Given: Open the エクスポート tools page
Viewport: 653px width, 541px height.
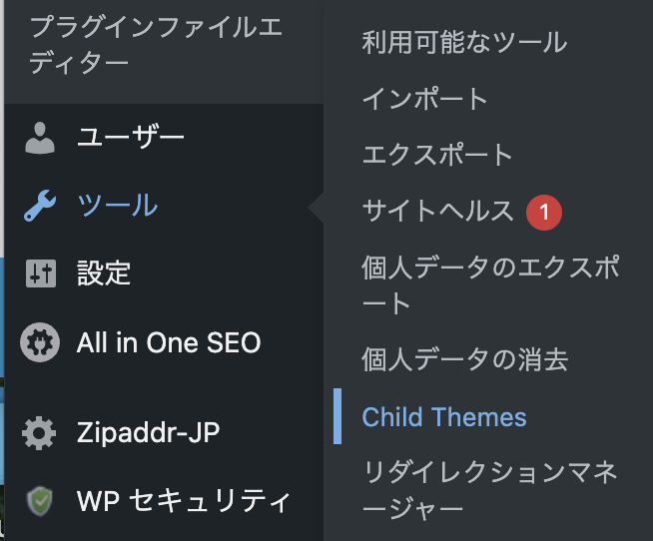Looking at the screenshot, I should pyautogui.click(x=437, y=155).
